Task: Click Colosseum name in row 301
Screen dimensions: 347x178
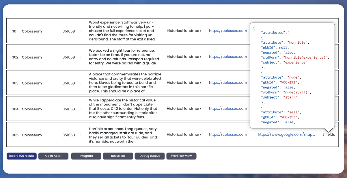Action: (x=32, y=31)
